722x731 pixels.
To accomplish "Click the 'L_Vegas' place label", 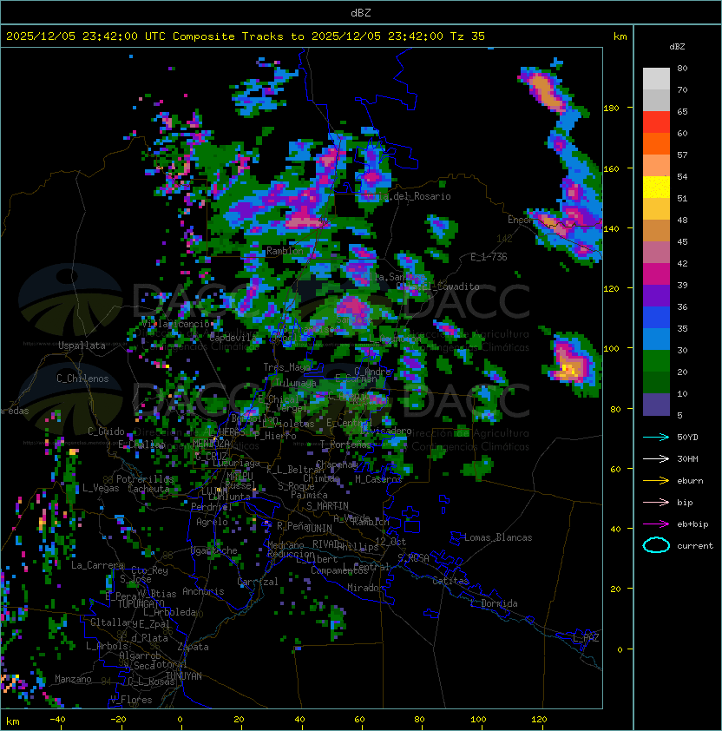I will (x=101, y=488).
